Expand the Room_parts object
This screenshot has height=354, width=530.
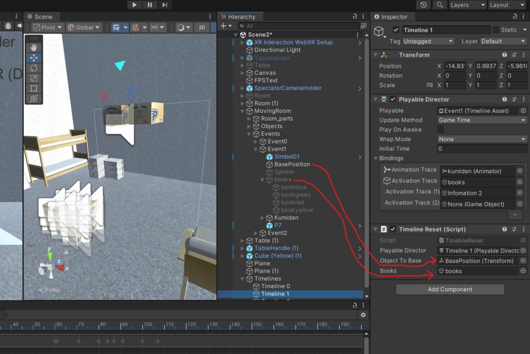tap(249, 119)
